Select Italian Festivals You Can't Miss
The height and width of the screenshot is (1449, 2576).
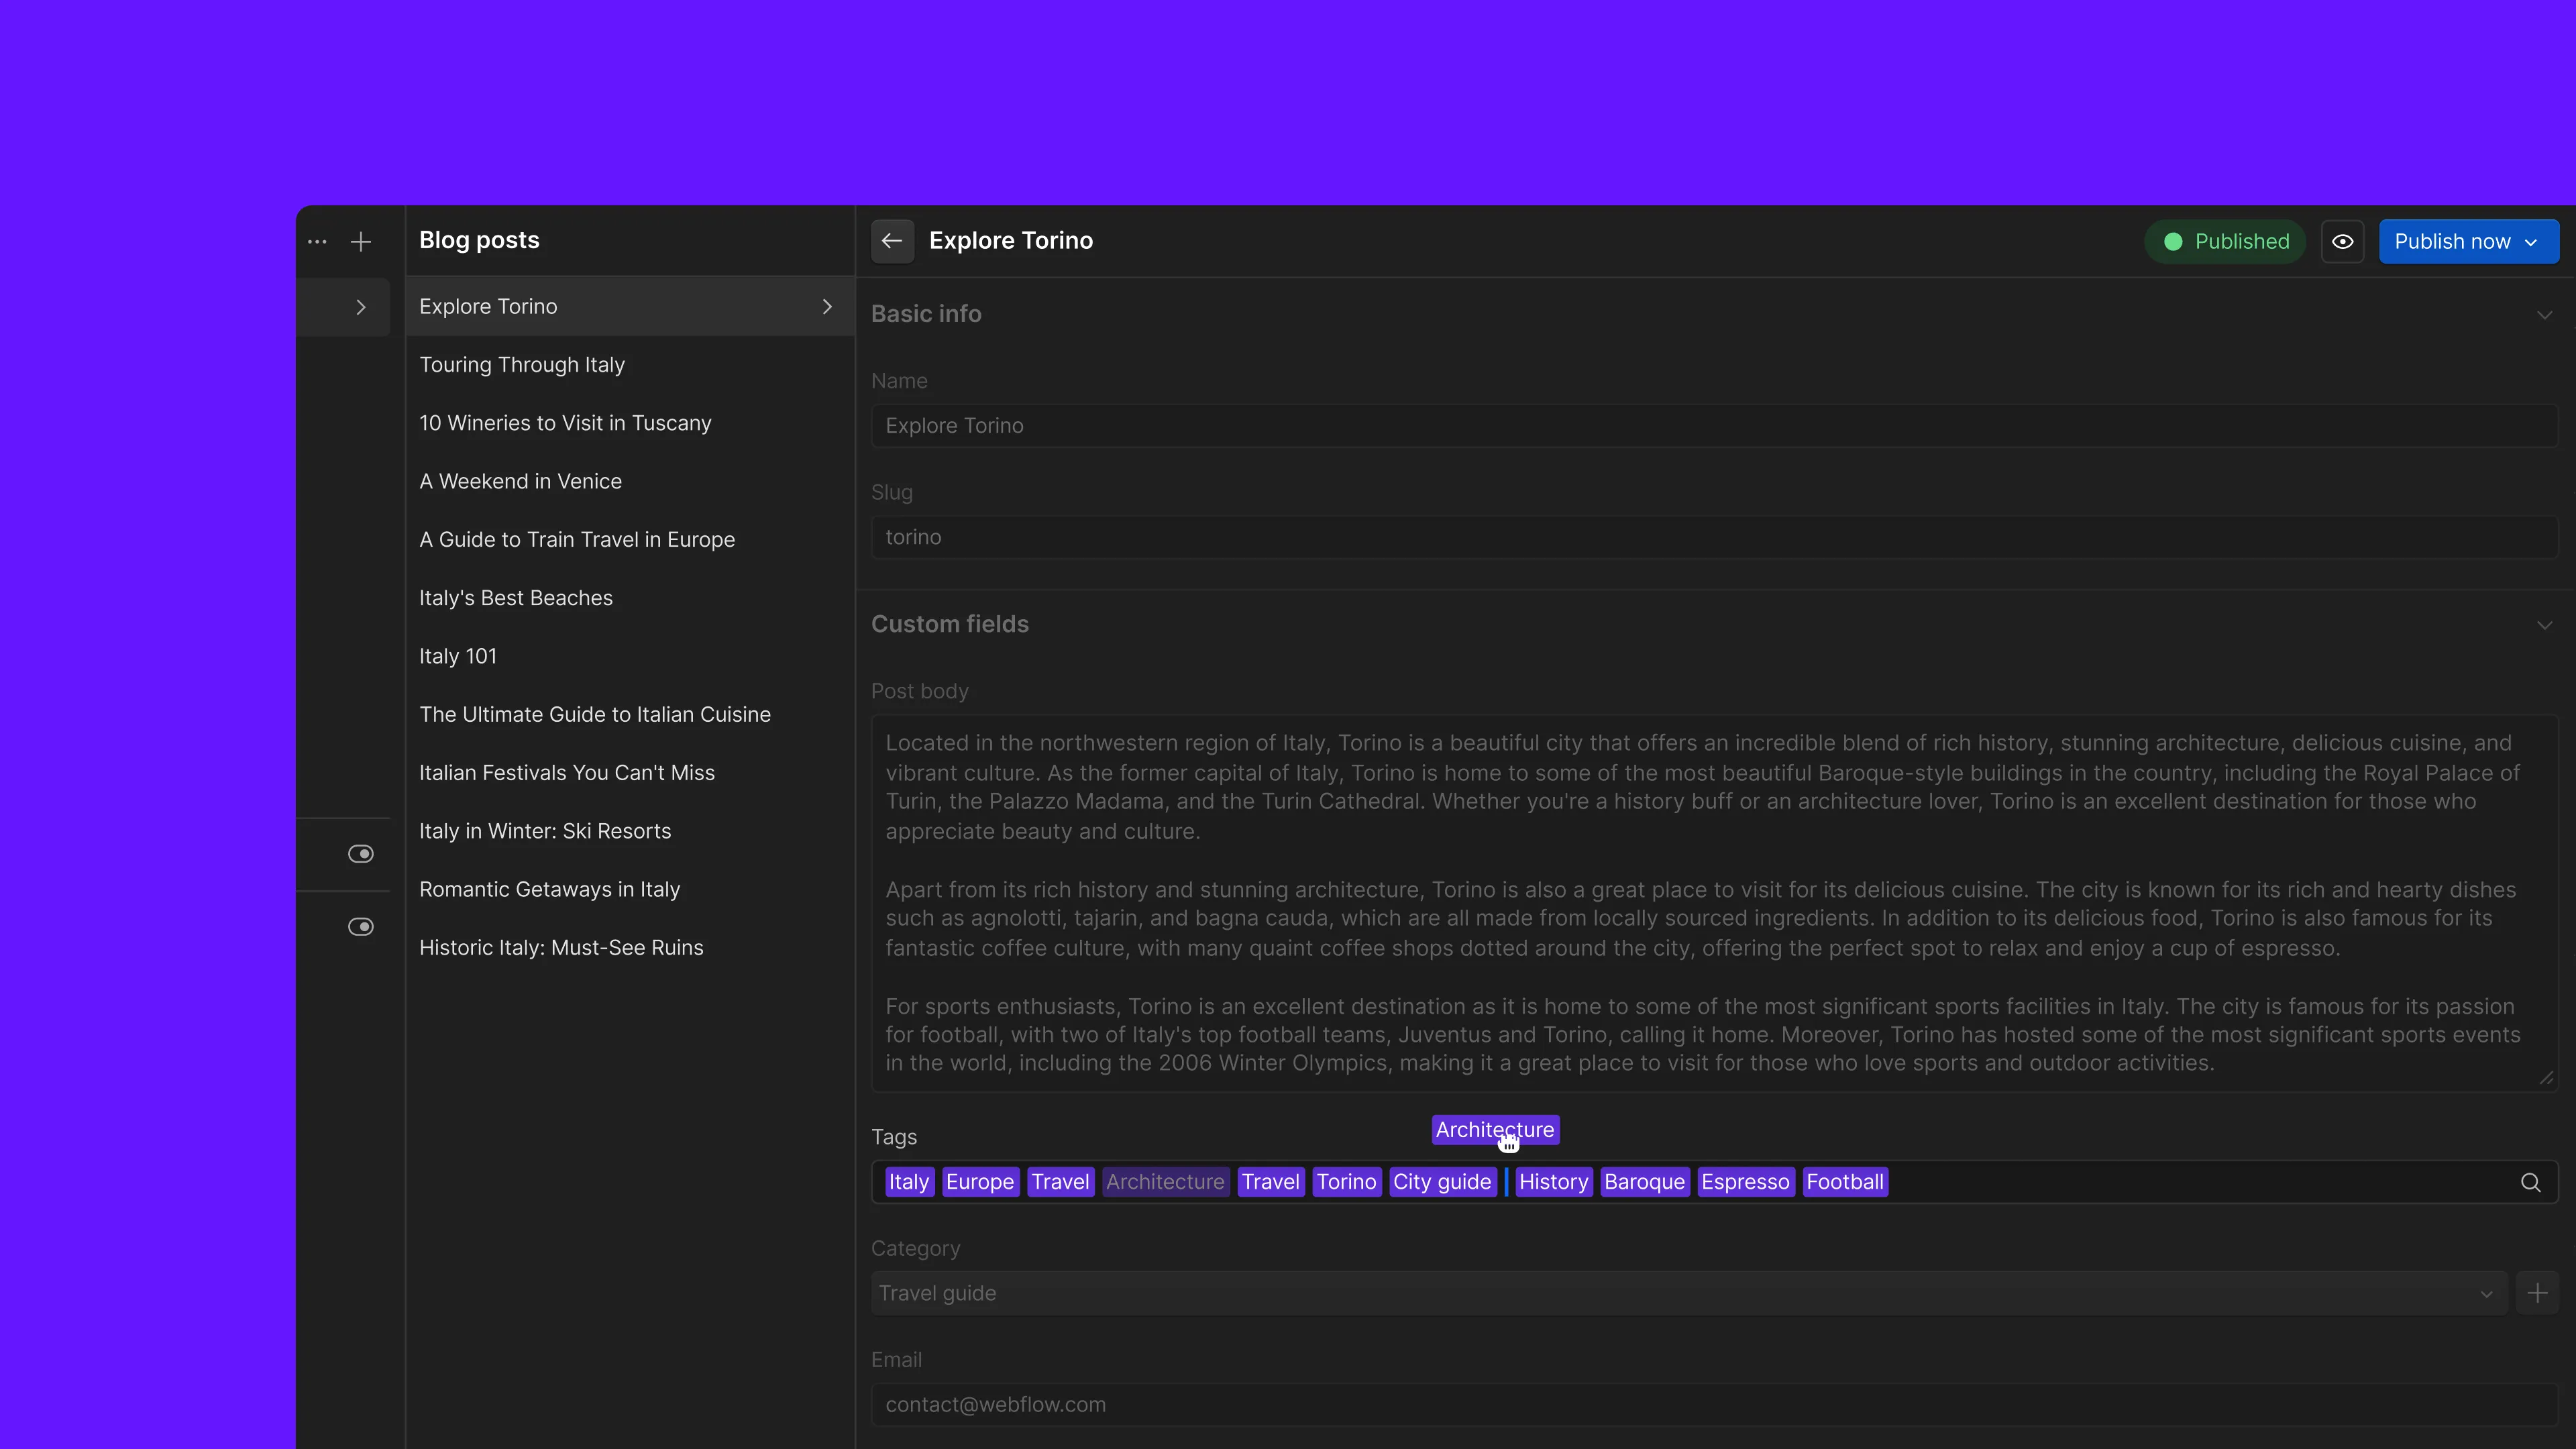tap(630, 773)
